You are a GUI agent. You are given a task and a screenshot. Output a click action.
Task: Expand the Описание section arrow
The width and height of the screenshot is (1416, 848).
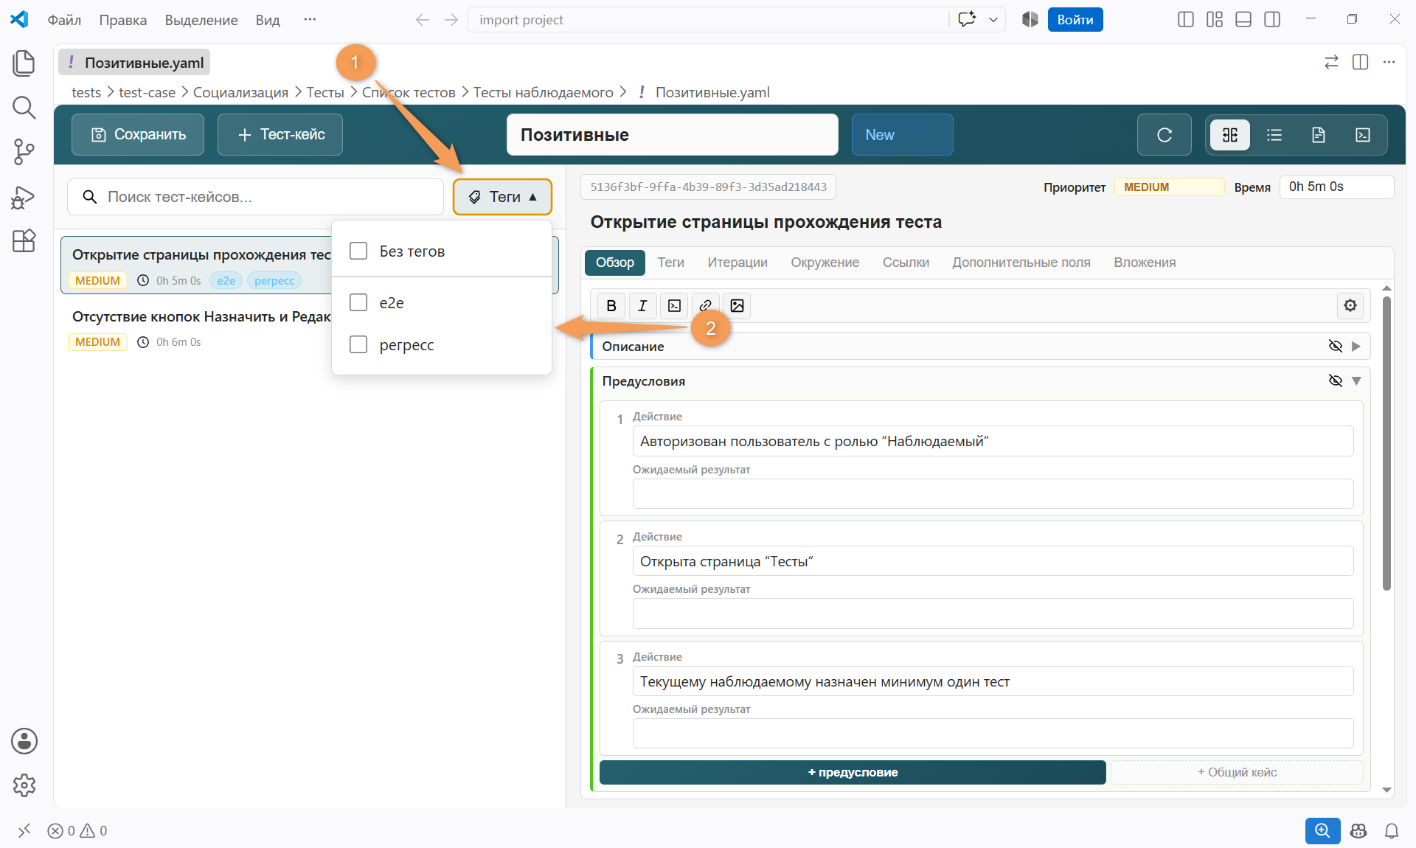click(x=1356, y=346)
